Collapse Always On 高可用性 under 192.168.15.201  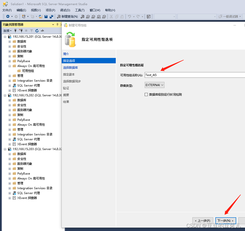10,66
